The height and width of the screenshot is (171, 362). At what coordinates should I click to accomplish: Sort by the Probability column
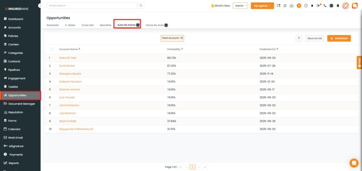(x=175, y=49)
